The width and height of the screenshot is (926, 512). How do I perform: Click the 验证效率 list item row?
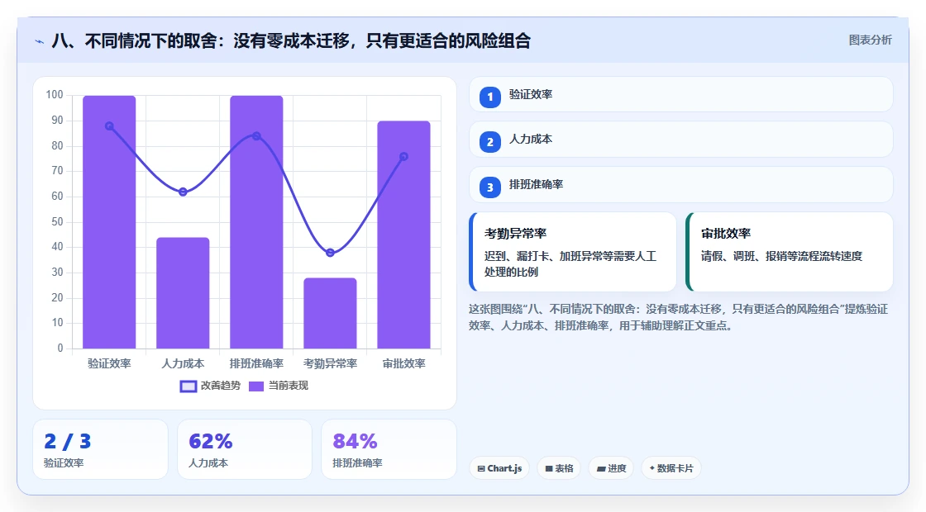681,94
